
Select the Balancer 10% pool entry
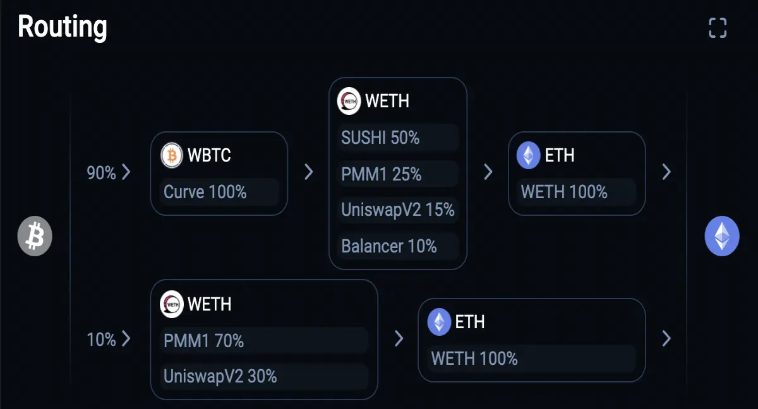click(398, 246)
